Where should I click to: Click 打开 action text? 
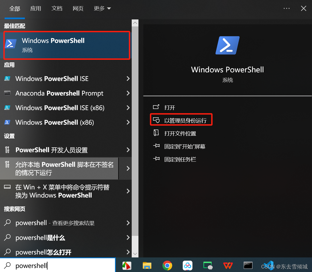[x=169, y=107]
